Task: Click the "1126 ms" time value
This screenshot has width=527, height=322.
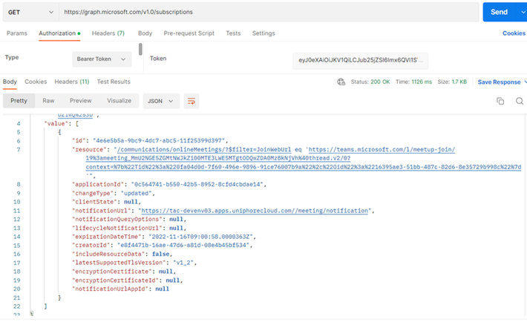Action: (422, 82)
